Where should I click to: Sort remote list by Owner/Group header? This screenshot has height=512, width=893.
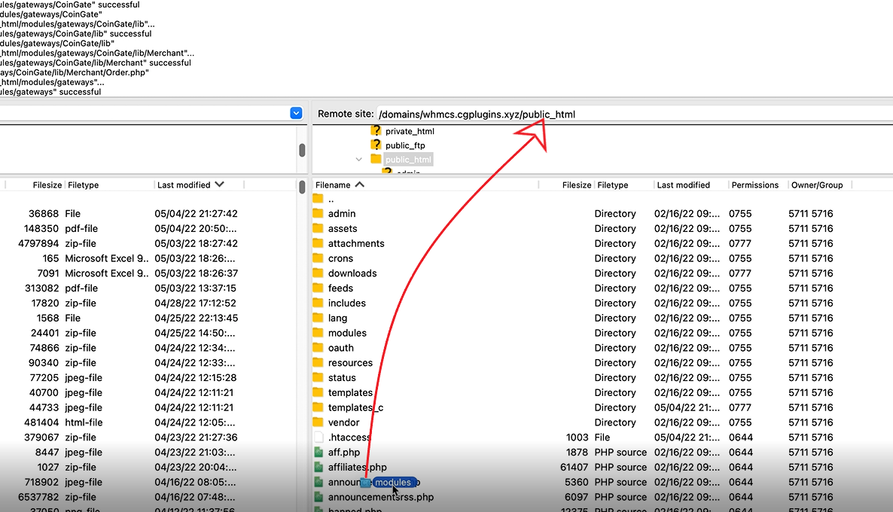817,185
